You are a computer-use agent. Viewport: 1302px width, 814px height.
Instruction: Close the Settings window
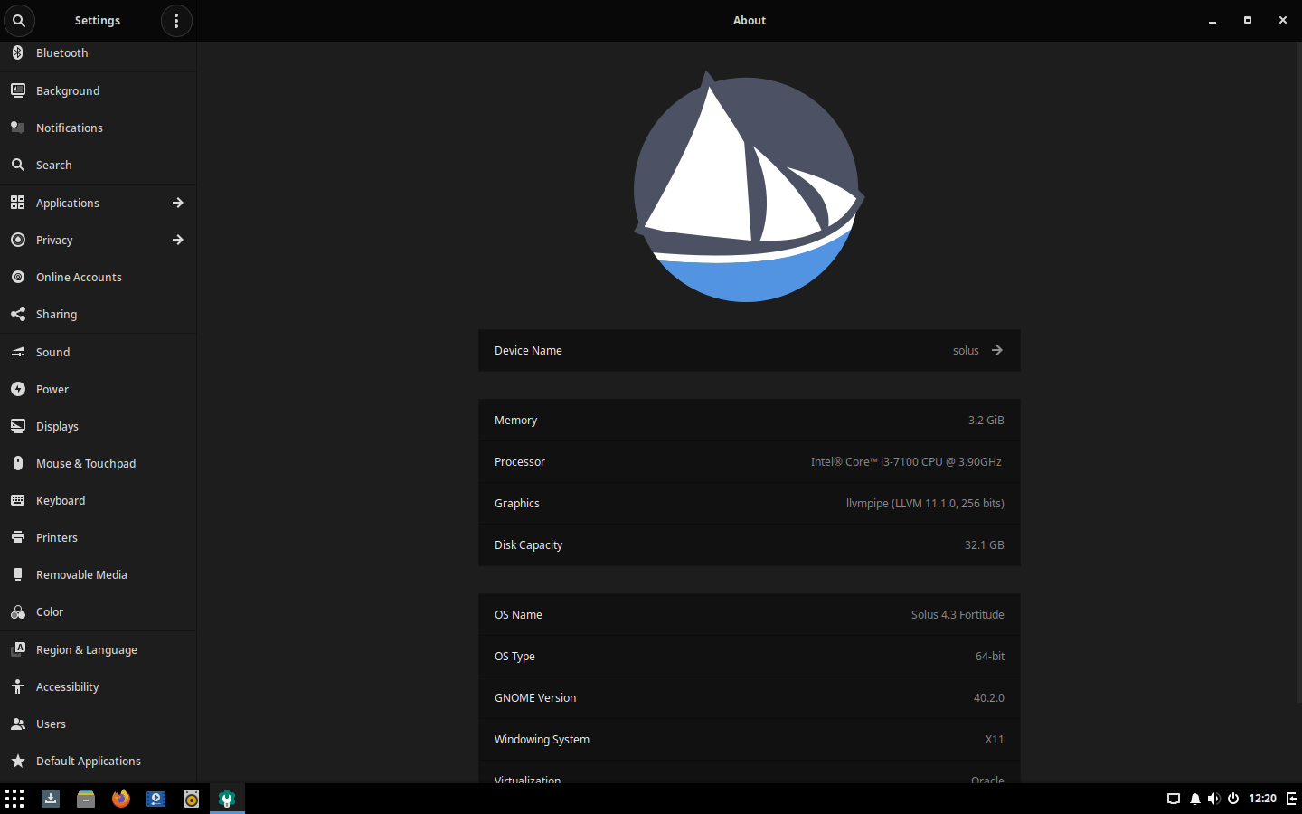[x=1282, y=20]
